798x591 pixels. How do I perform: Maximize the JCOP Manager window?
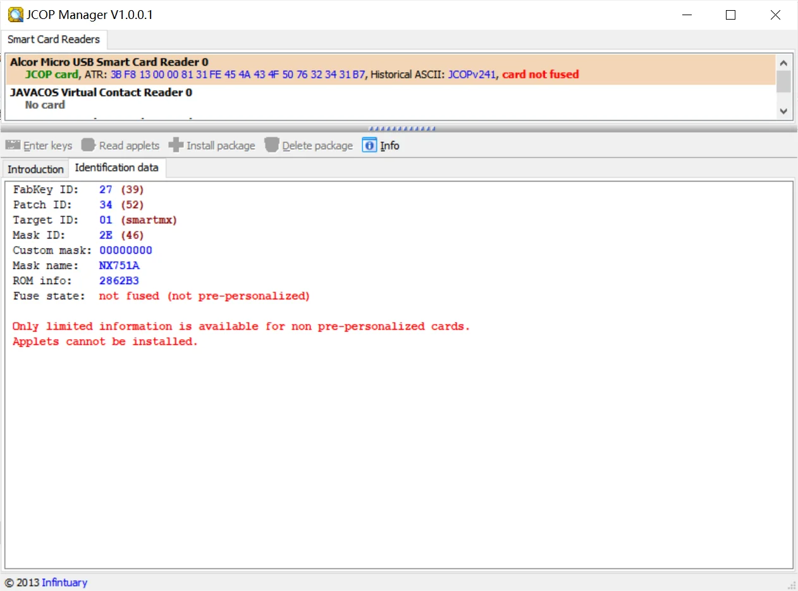coord(730,15)
